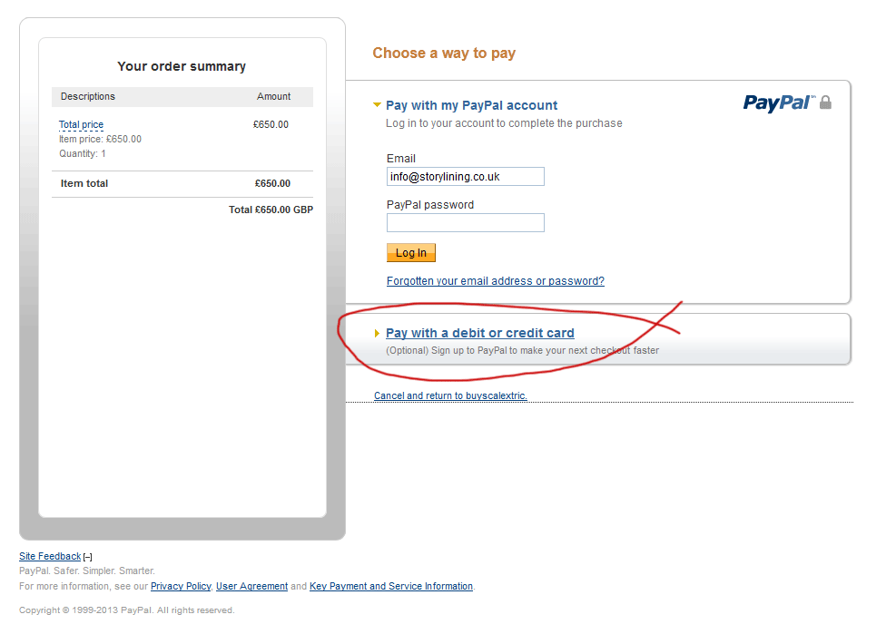896x634 pixels.
Task: Cancel and return to buyscalextric
Action: (450, 396)
